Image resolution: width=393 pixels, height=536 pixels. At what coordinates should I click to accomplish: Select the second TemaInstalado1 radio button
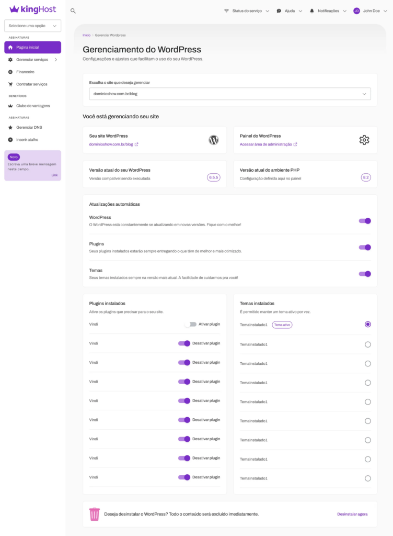tap(368, 344)
